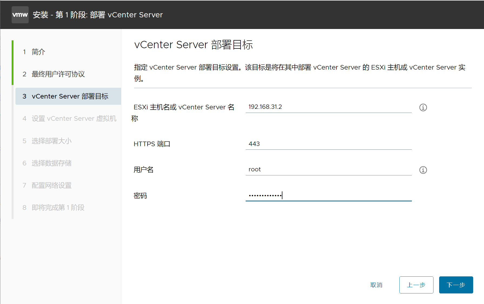Click the description paragraph starting 指定 vCenter Server
This screenshot has width=484, height=304.
tap(300, 73)
